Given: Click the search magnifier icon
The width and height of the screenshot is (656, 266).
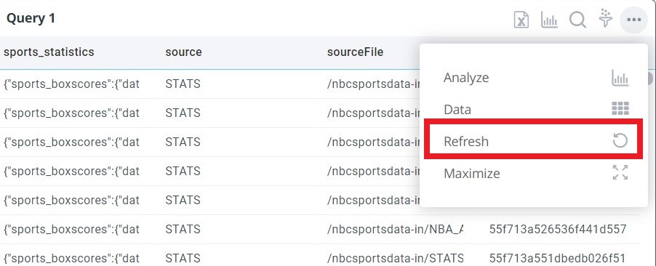Looking at the screenshot, I should 577,20.
